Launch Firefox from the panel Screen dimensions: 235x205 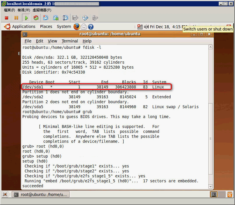(77, 27)
